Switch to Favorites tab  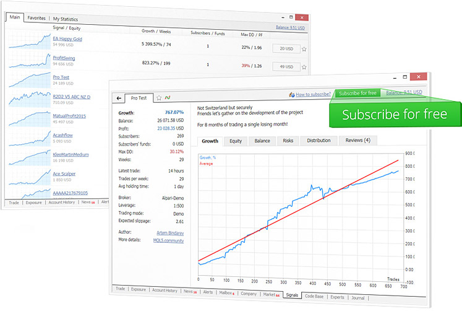[x=36, y=18]
